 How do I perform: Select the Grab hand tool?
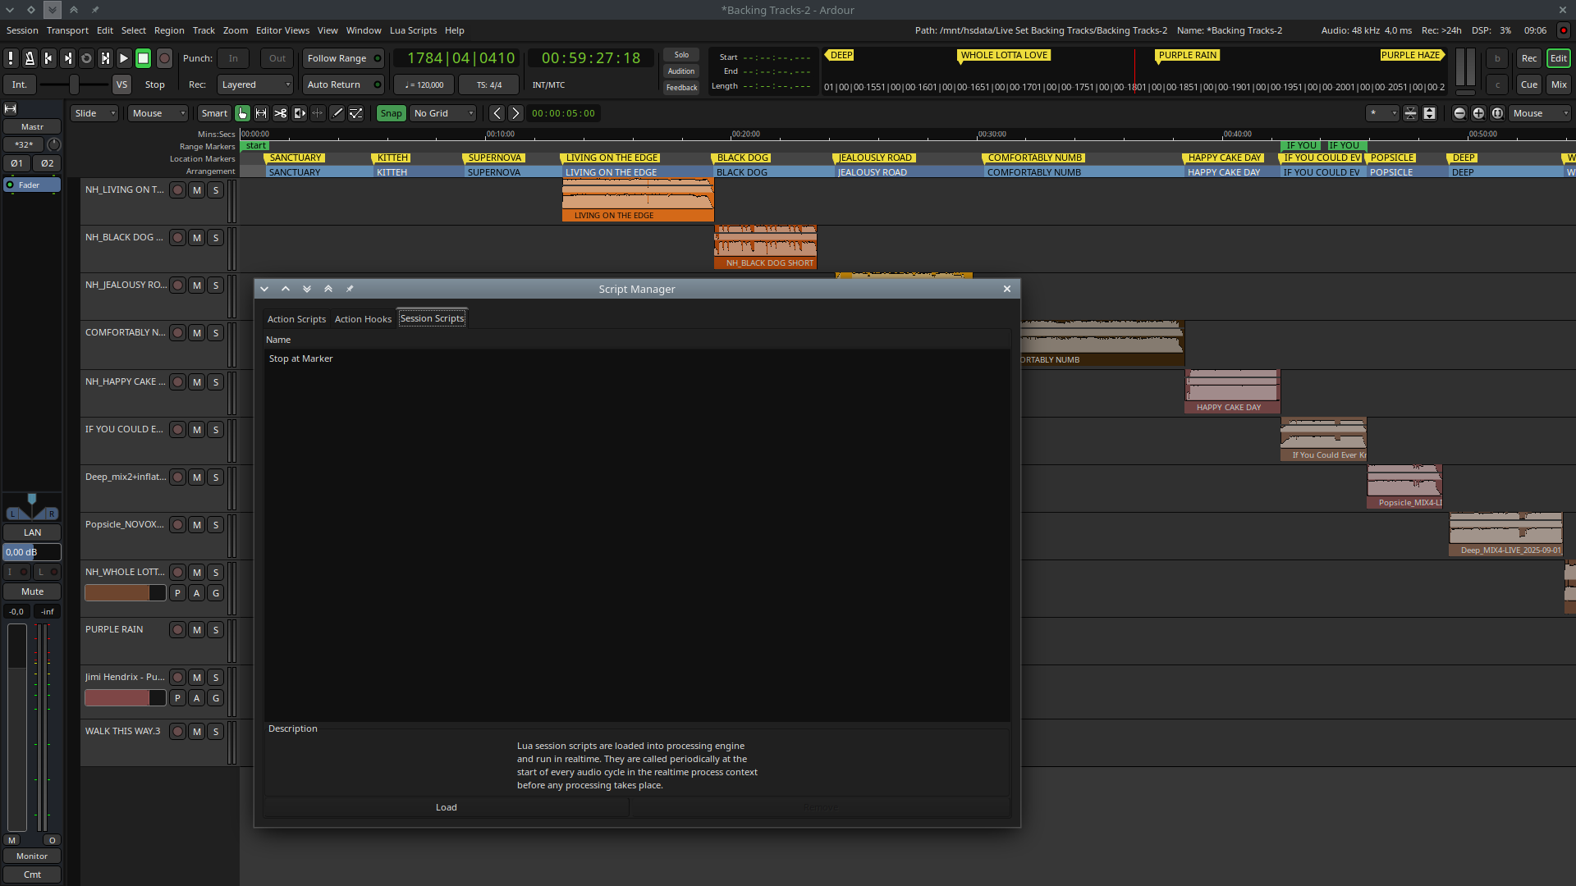242,113
